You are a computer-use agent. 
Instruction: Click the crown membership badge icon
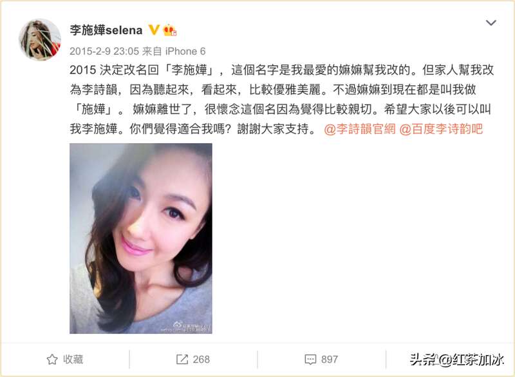169,30
